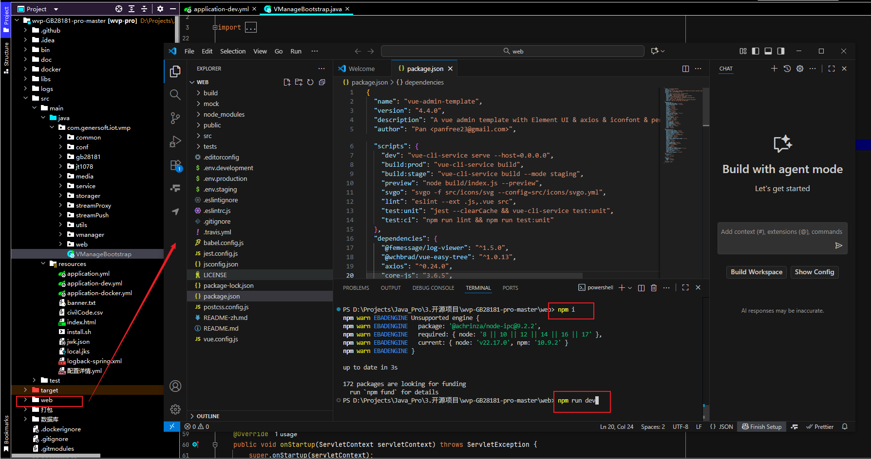Open the Manage gear in activity bar
This screenshot has height=459, width=871.
pyautogui.click(x=175, y=409)
